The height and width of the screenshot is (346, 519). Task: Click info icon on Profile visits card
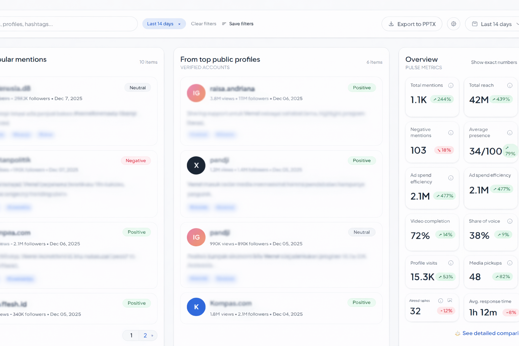(451, 263)
